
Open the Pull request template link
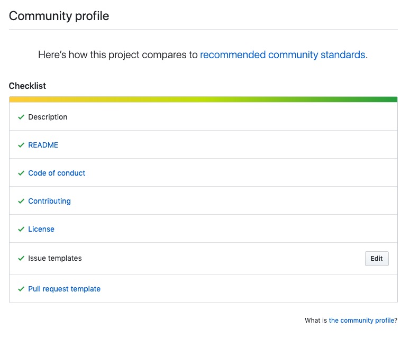point(64,289)
